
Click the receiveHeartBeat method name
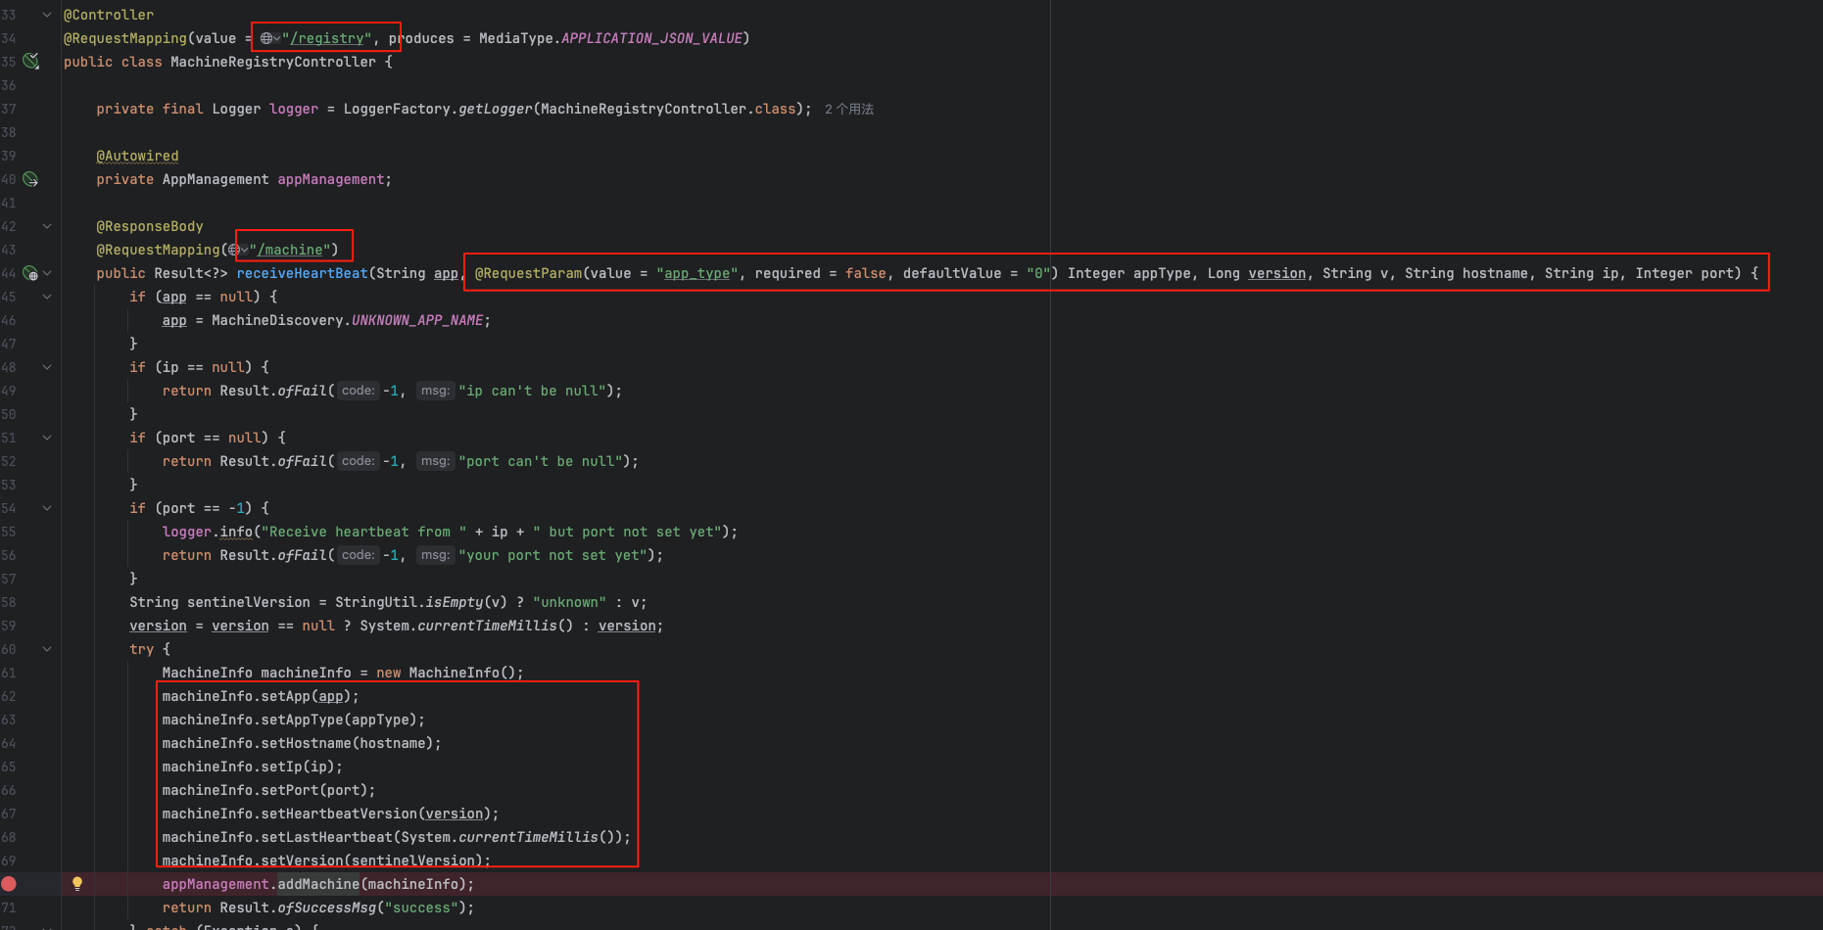[303, 273]
